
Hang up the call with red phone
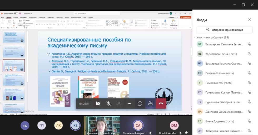click(x=161, y=103)
